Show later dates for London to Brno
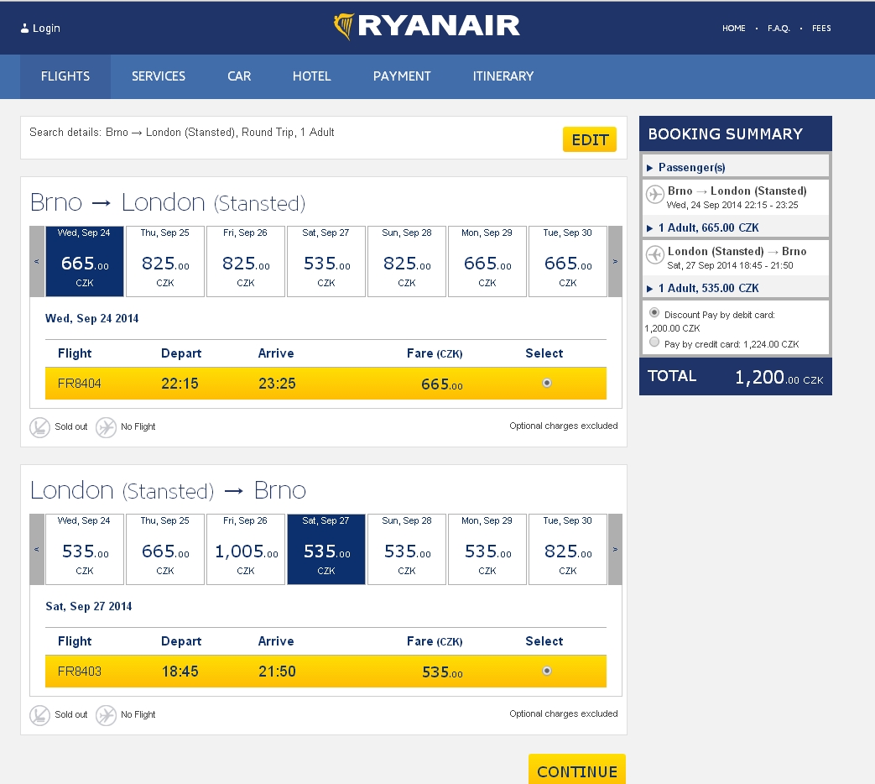Image resolution: width=875 pixels, height=784 pixels. 615,550
